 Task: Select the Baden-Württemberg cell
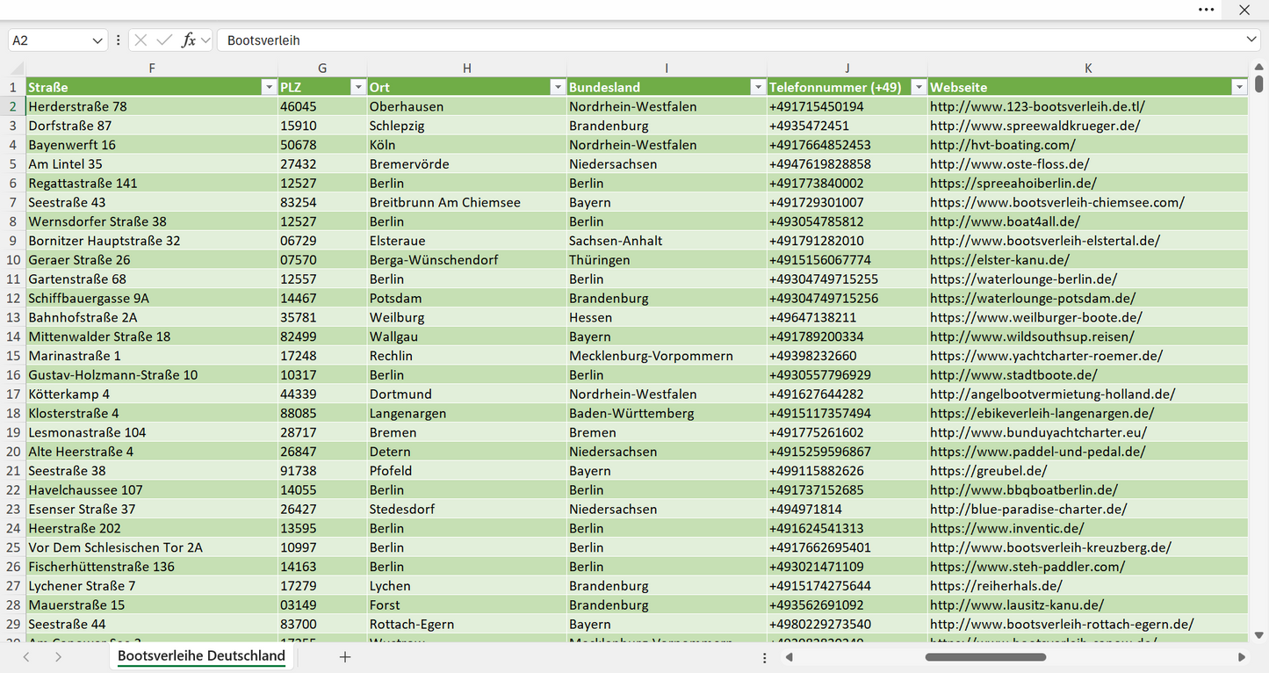[667, 413]
